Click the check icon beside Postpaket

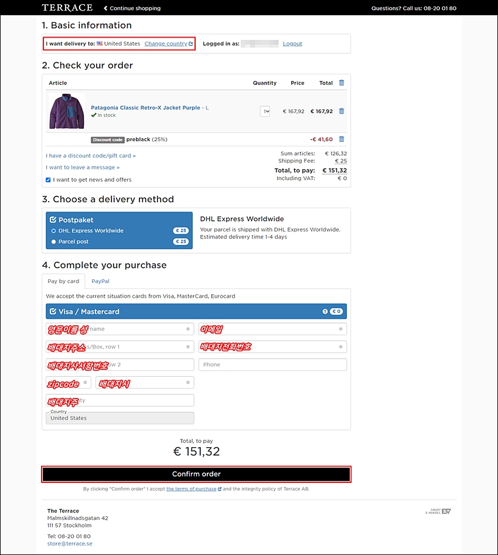point(53,219)
